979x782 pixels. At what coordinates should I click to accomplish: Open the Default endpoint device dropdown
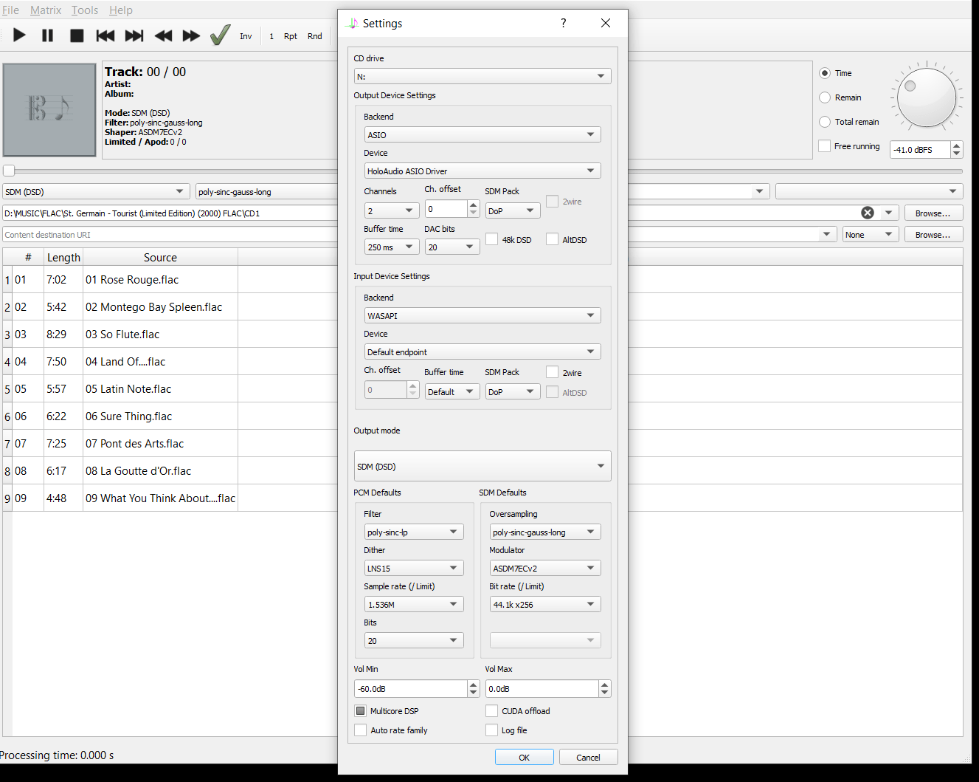pyautogui.click(x=482, y=351)
